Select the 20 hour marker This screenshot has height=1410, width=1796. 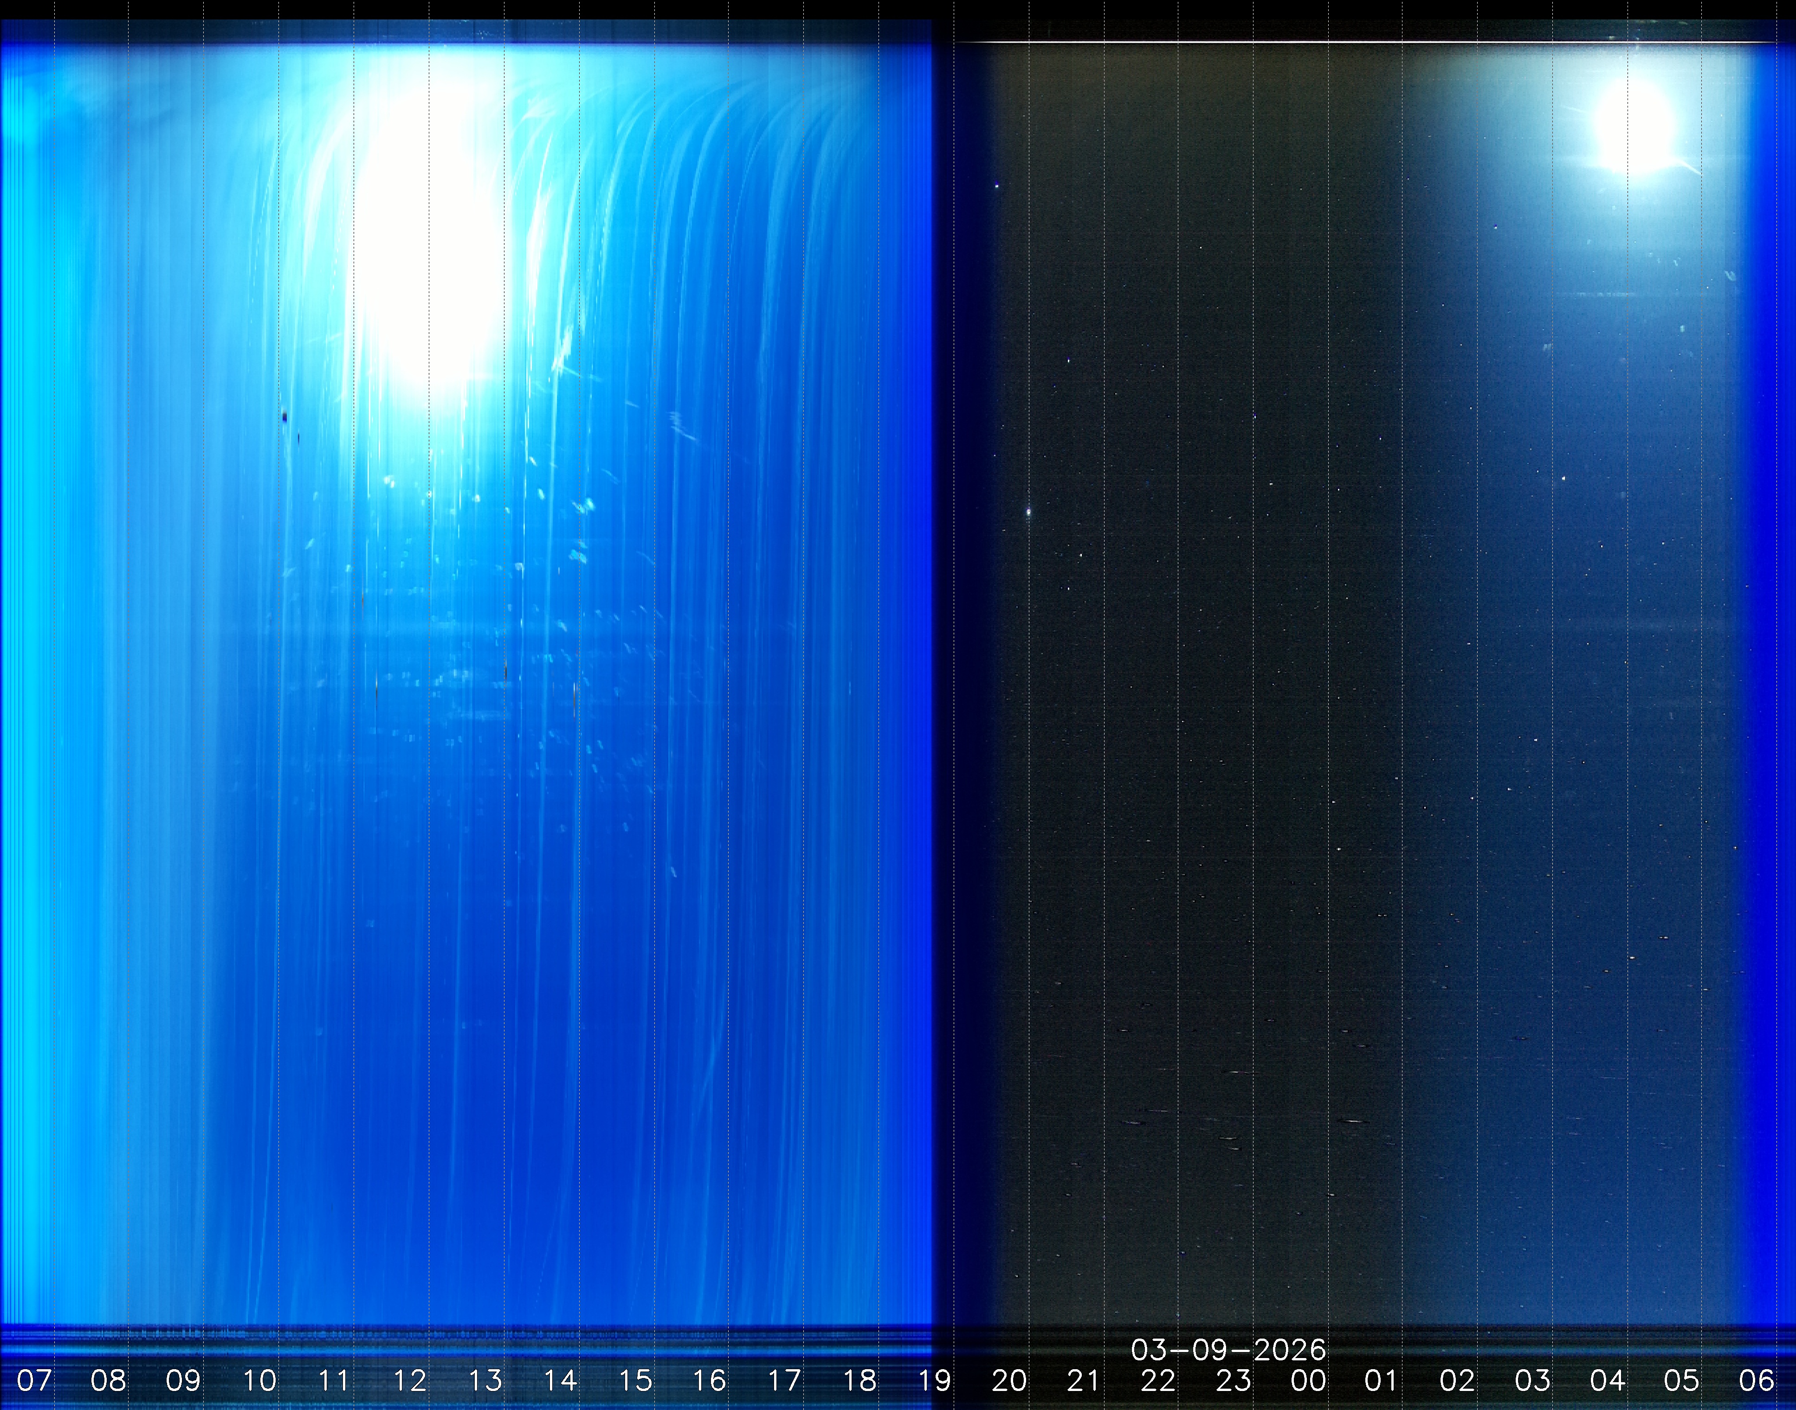(1009, 1380)
